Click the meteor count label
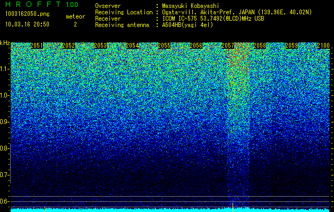Viewport: 334px width, 212px height. pos(75,16)
